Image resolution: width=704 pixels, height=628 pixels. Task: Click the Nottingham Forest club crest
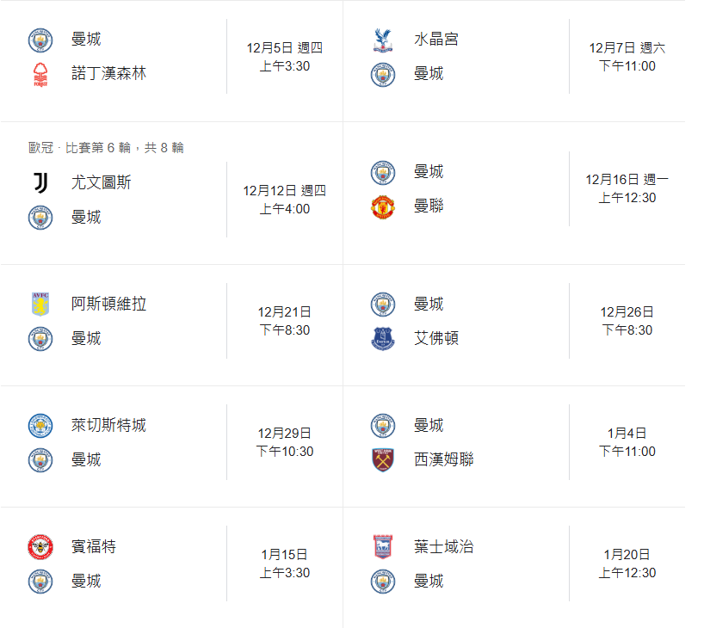pos(40,75)
